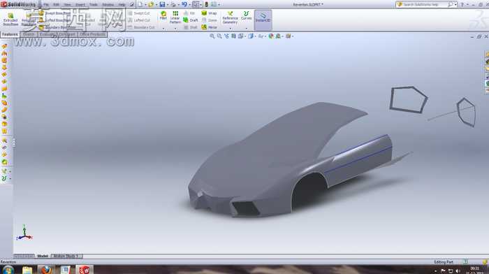The image size is (489, 274).
Task: Switch to the Features tab
Action: click(x=10, y=34)
